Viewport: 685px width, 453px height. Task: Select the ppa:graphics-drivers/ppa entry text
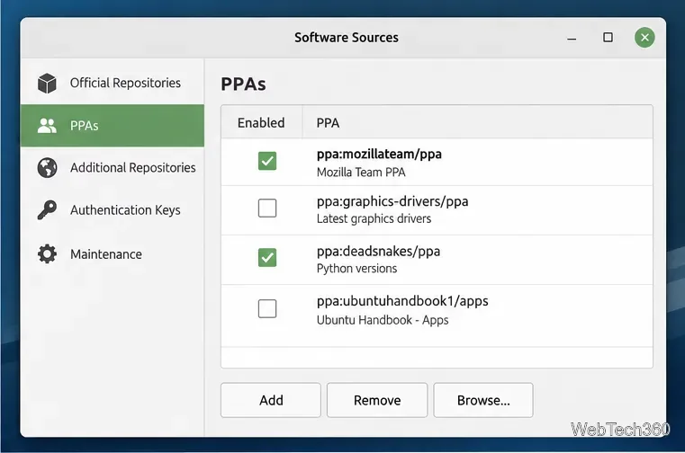392,201
